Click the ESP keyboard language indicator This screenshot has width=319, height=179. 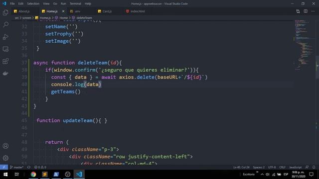click(x=286, y=175)
